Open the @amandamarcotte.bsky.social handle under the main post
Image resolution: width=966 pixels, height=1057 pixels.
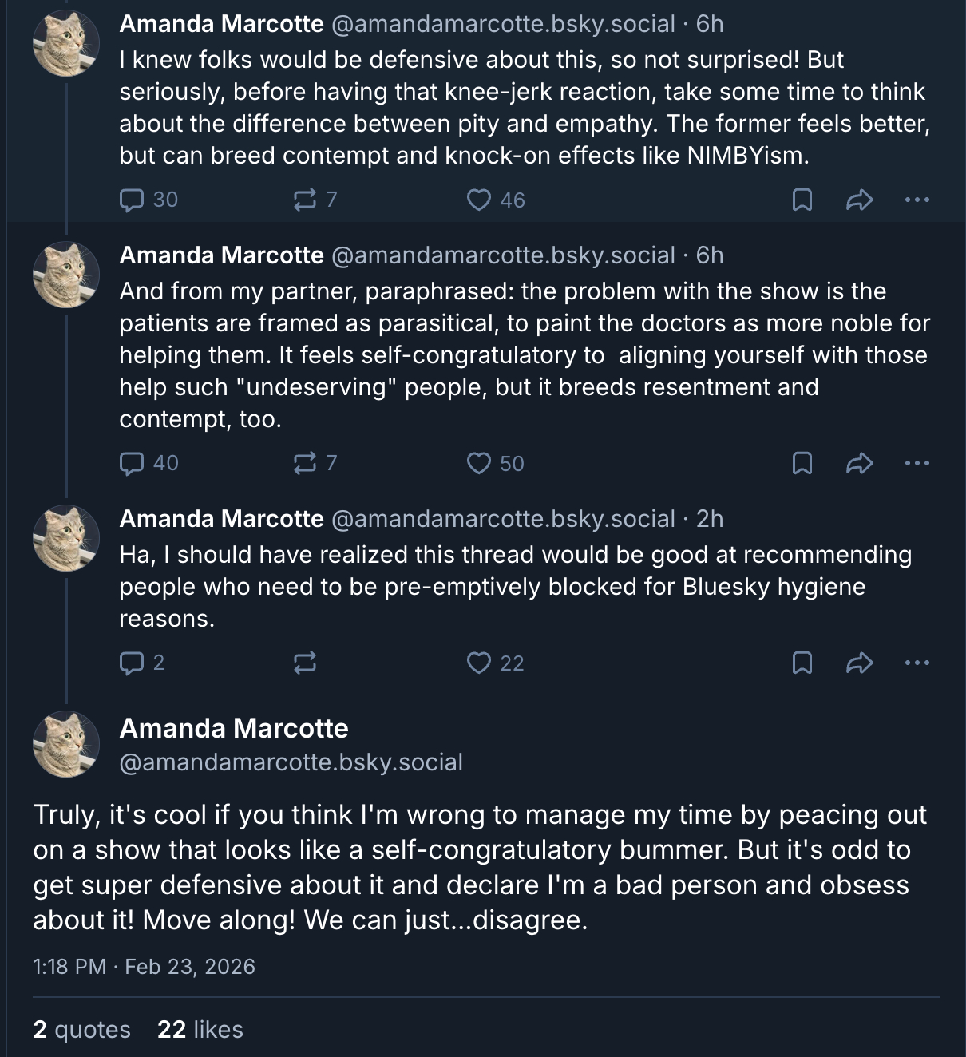coord(291,762)
